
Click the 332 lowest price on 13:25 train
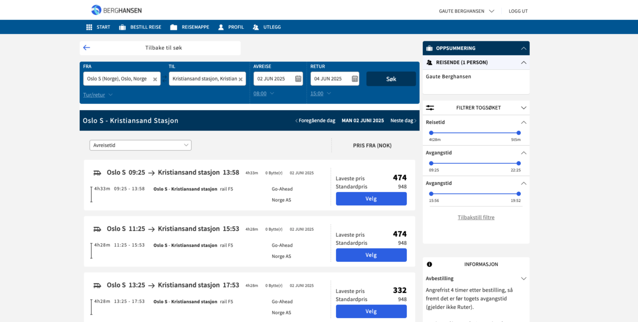(x=400, y=290)
